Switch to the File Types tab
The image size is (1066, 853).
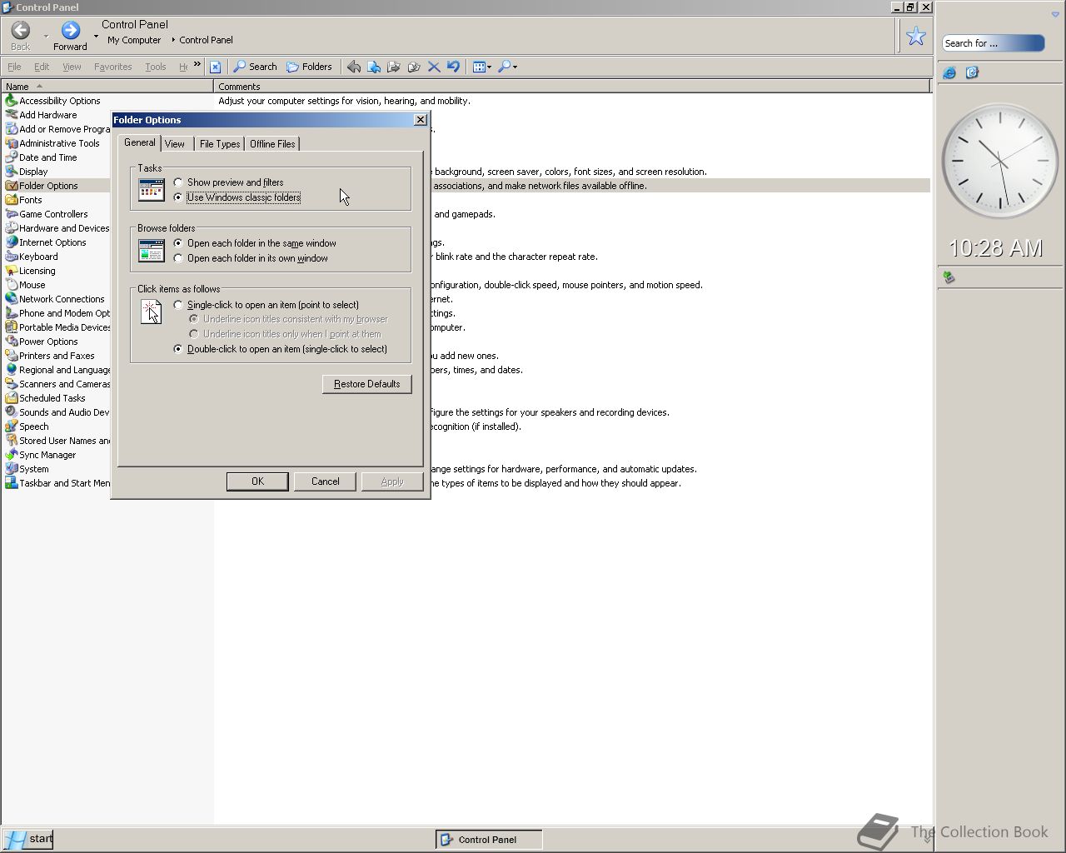pos(220,144)
